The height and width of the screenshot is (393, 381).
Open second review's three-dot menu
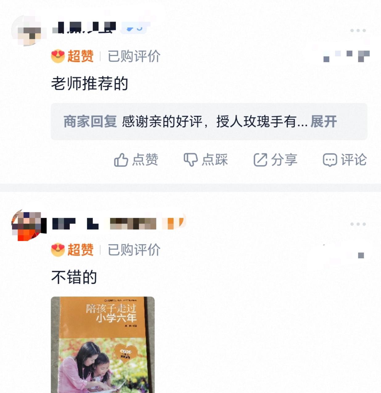(x=358, y=224)
